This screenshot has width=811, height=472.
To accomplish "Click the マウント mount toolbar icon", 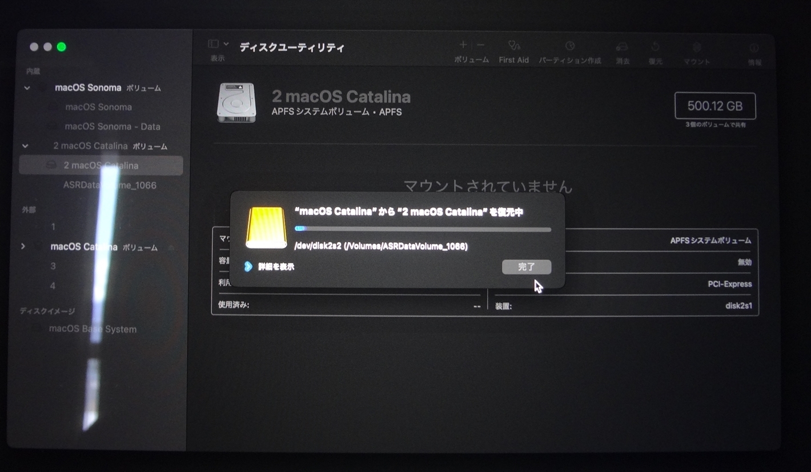I will (696, 47).
